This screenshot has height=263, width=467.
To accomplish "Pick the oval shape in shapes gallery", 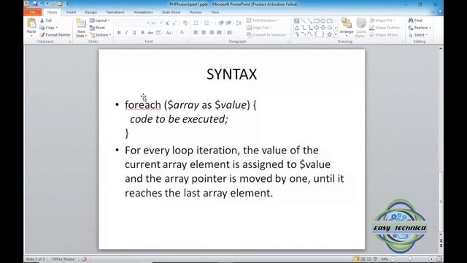I will (323, 21).
